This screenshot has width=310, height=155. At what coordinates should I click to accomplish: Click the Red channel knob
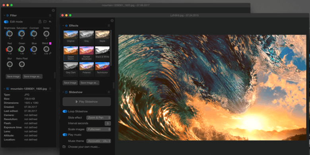click(x=10, y=49)
